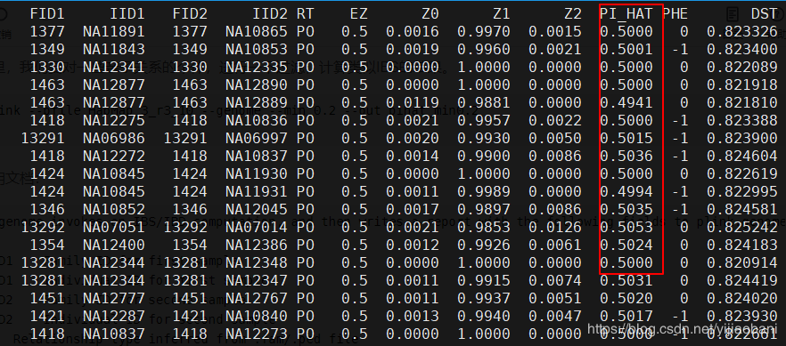Select sample ID NA12889
Screen dimensions: 786x346
(x=256, y=102)
